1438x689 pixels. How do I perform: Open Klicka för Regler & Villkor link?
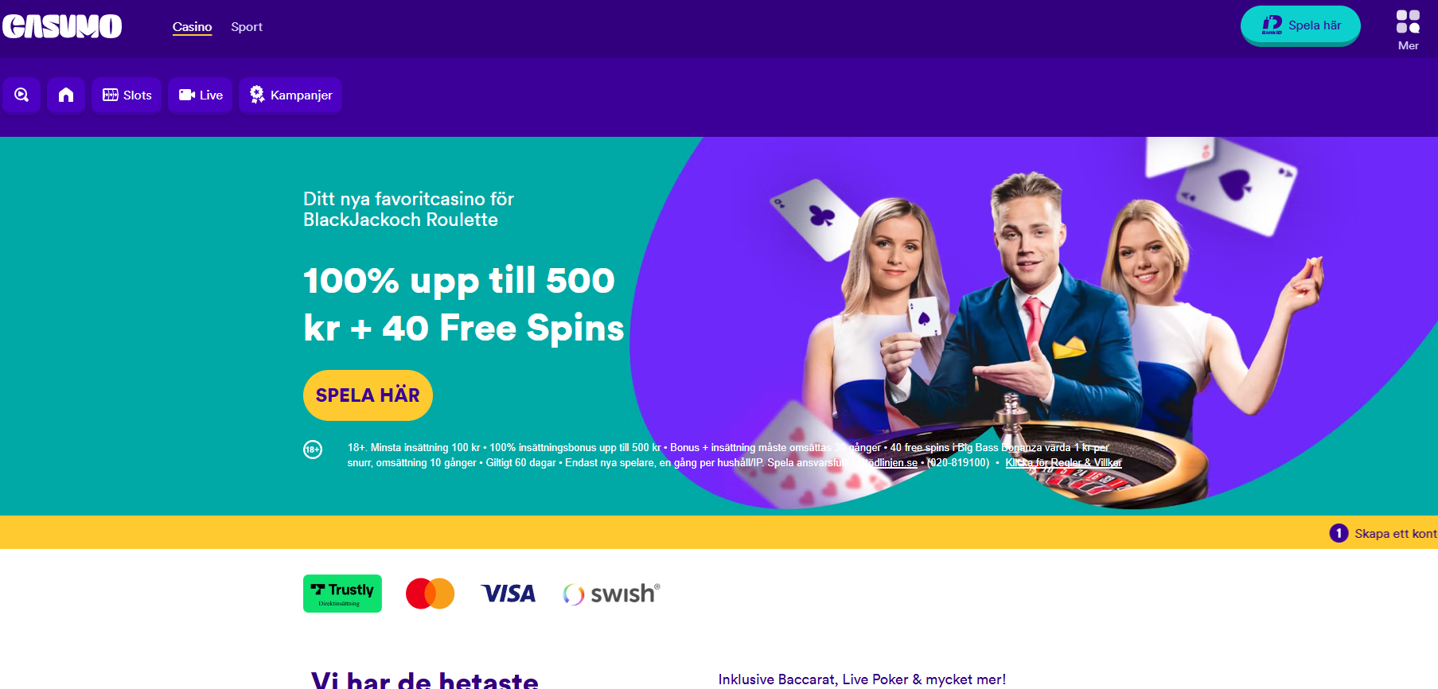pyautogui.click(x=1063, y=462)
